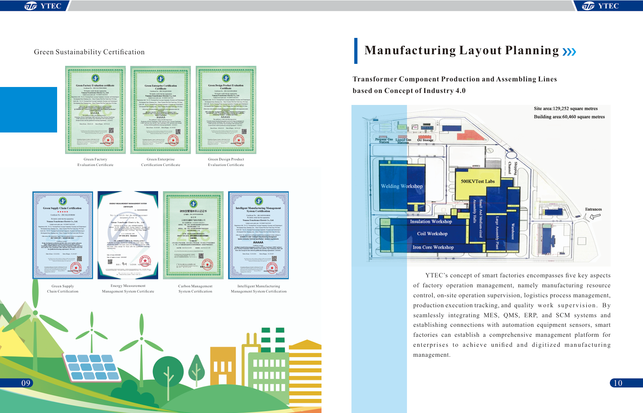The image size is (643, 413).
Task: Click the triple chevron arrows beside Manufacturing Layout Planning
Action: (x=569, y=52)
